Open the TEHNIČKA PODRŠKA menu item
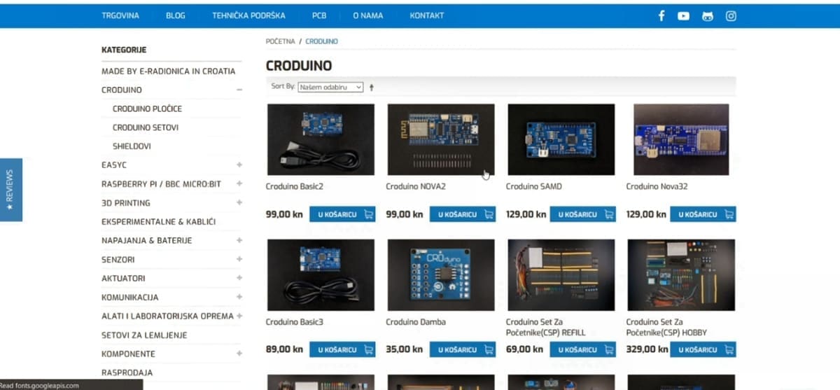This screenshot has width=840, height=390. coord(248,15)
